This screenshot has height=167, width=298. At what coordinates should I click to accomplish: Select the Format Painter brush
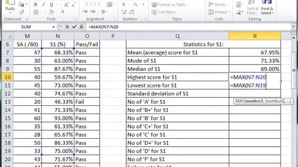pos(21,12)
